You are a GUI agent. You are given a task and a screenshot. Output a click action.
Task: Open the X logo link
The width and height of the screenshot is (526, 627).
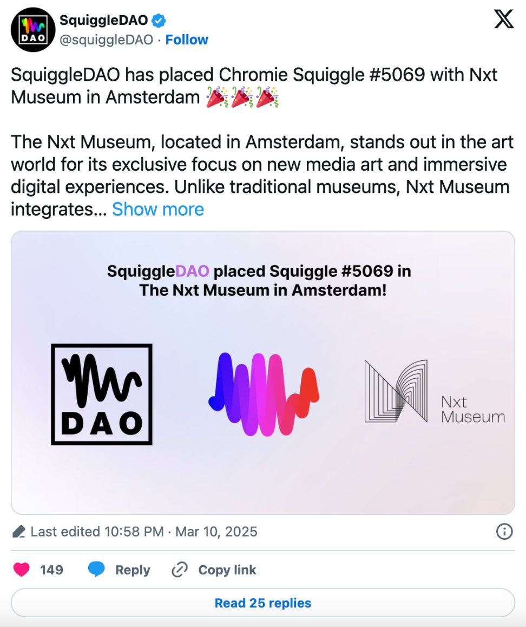(504, 20)
